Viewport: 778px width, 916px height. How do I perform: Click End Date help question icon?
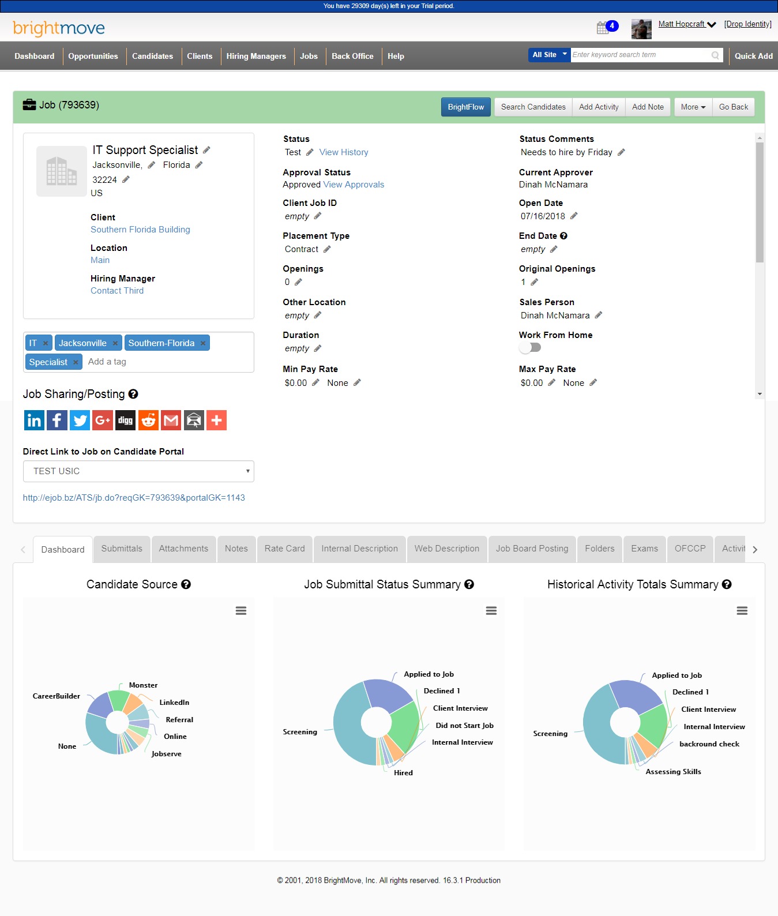pyautogui.click(x=563, y=236)
